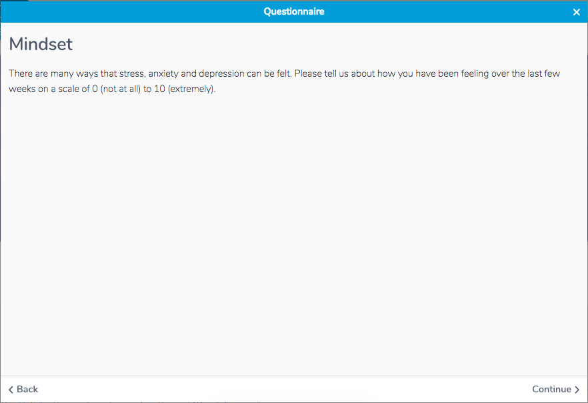The width and height of the screenshot is (588, 403).
Task: Click the "10 (extremely)" text
Action: point(184,89)
